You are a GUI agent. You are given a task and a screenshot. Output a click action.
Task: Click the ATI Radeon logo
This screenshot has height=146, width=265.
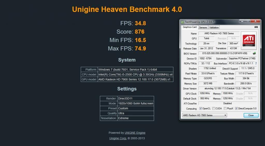click(x=249, y=41)
